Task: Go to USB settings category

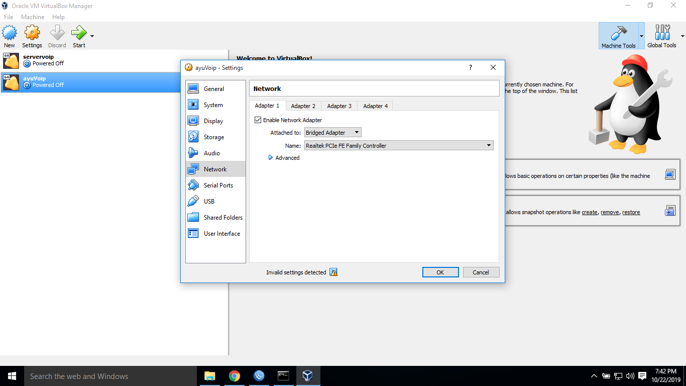Action: pos(215,202)
